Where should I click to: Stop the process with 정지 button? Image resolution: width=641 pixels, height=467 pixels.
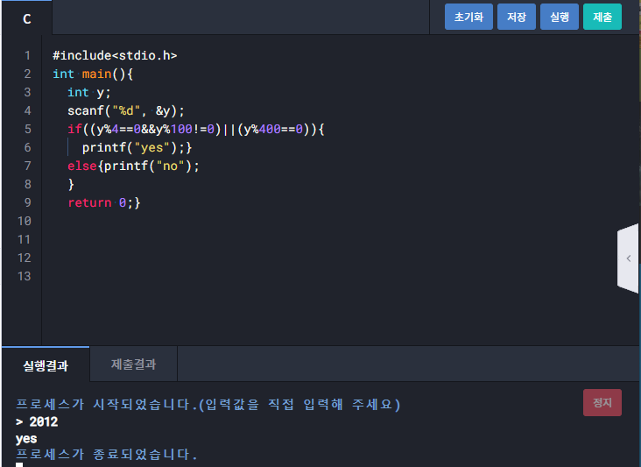tap(602, 403)
